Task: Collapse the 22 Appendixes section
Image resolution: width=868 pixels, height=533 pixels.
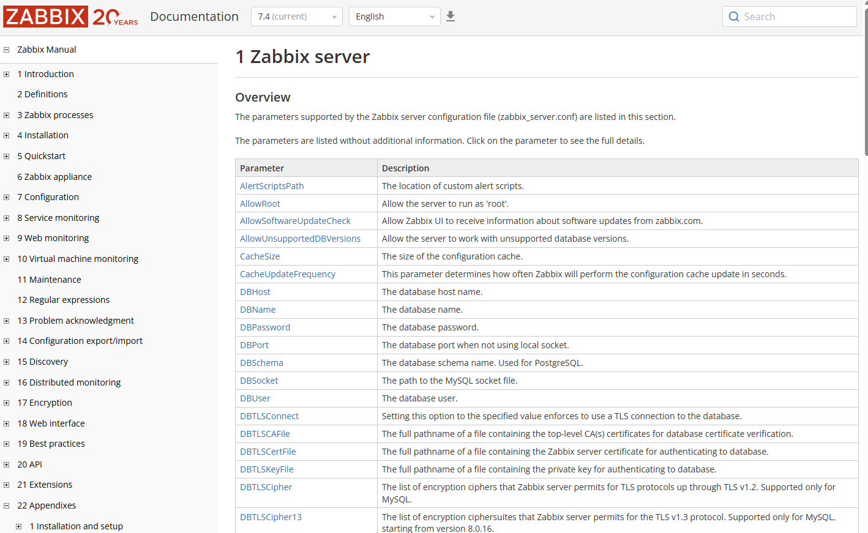Action: (x=6, y=505)
